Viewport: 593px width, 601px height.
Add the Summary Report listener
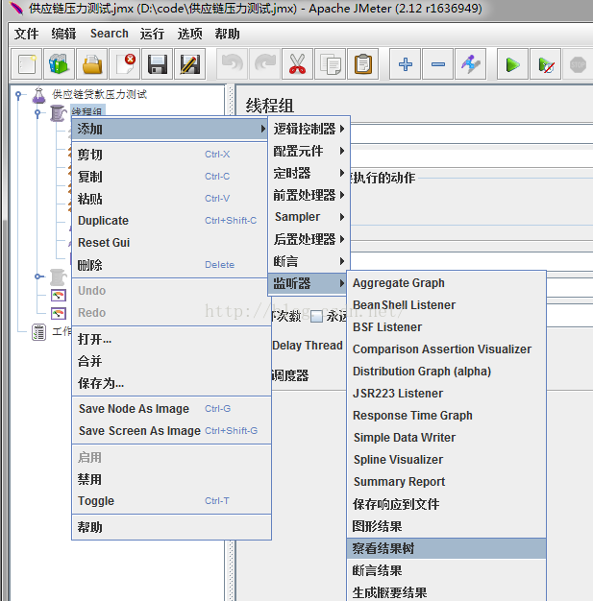click(x=446, y=482)
